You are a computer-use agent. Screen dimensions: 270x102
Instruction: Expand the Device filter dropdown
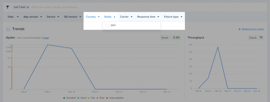(53, 17)
